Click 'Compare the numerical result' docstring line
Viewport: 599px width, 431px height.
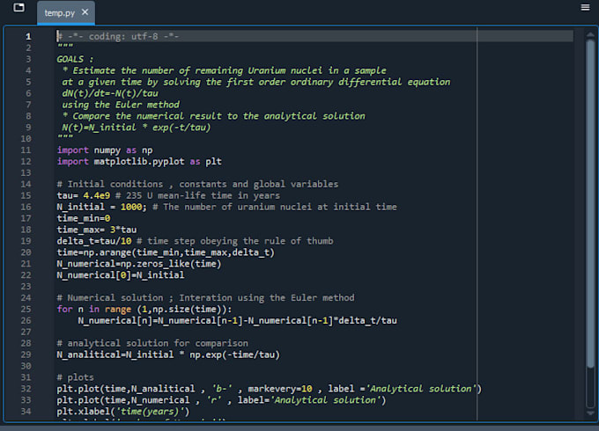pos(213,116)
